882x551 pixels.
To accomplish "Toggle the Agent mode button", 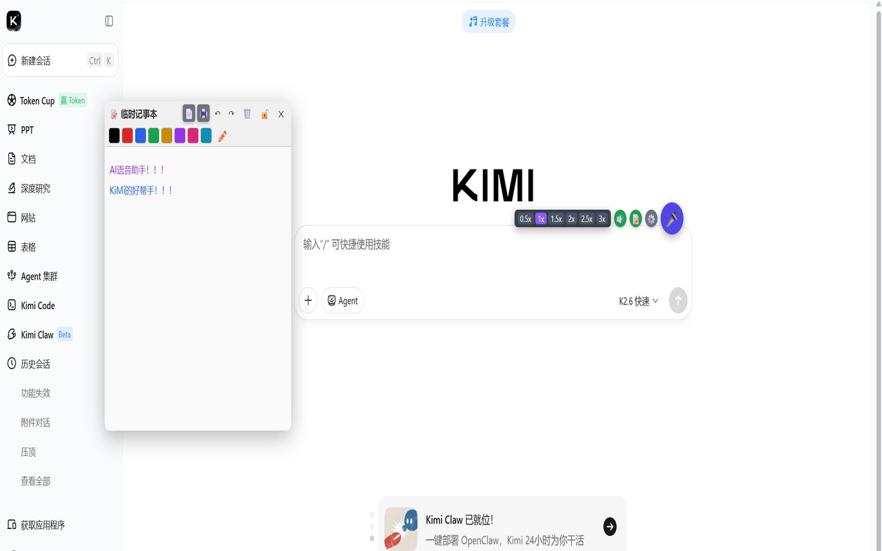I will coord(342,300).
